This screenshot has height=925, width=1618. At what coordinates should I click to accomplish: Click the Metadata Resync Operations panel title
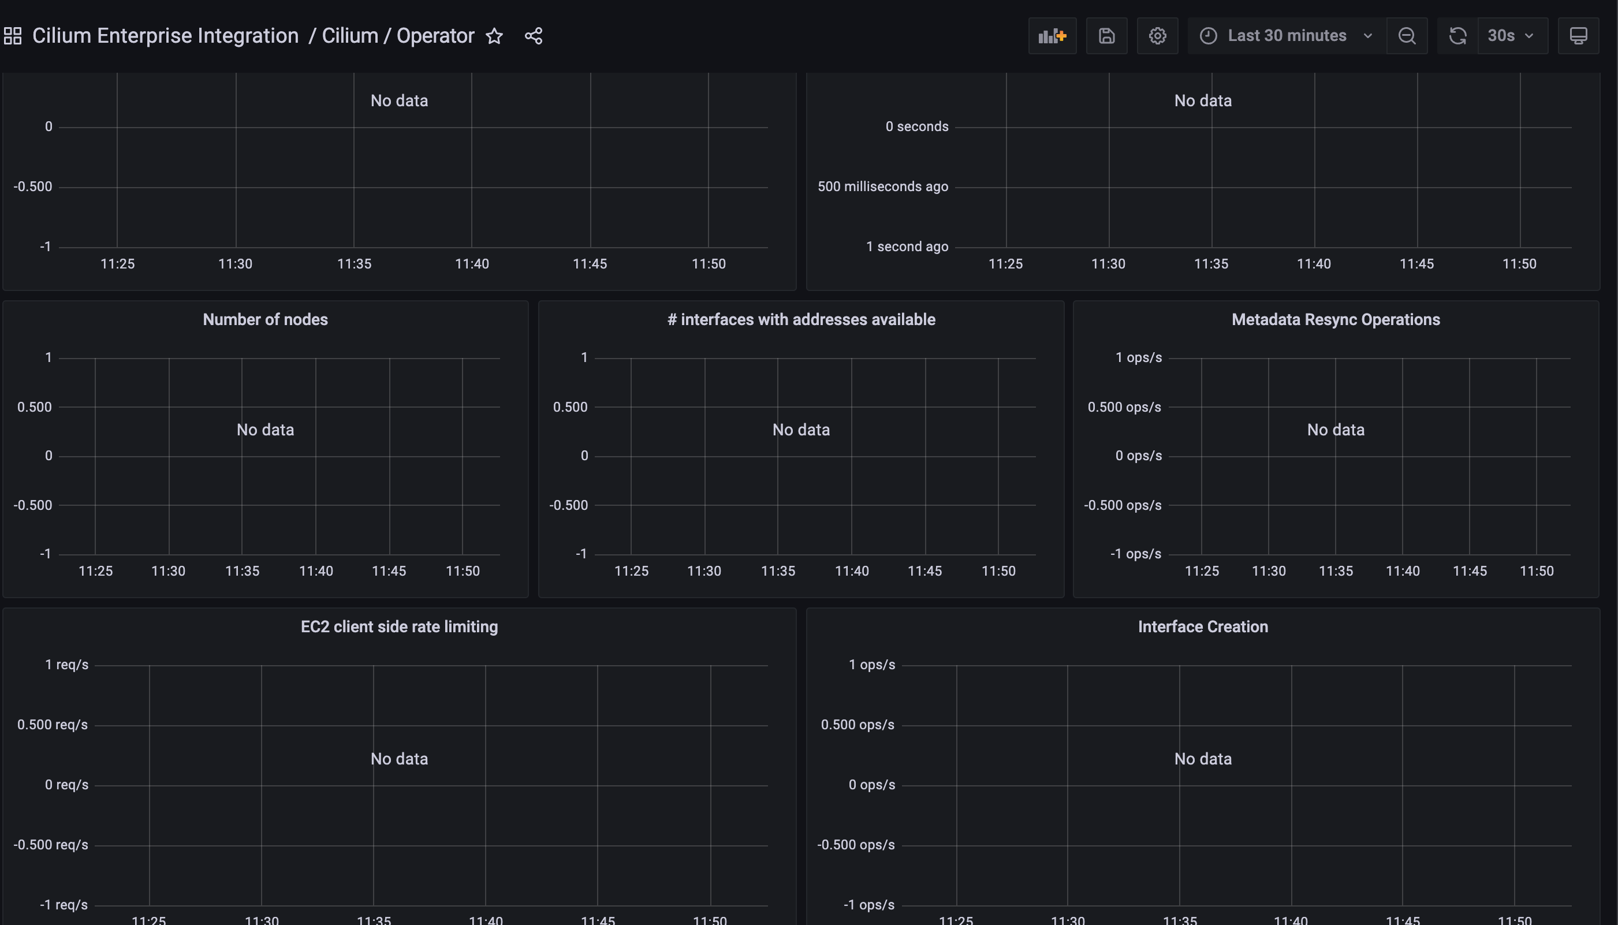[1335, 319]
